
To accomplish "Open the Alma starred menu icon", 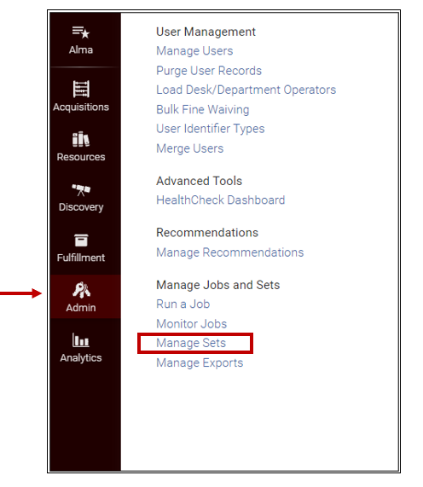I will (81, 32).
